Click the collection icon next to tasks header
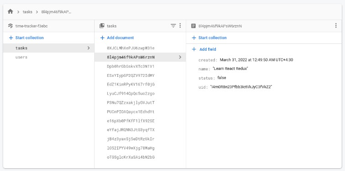 (x=102, y=26)
